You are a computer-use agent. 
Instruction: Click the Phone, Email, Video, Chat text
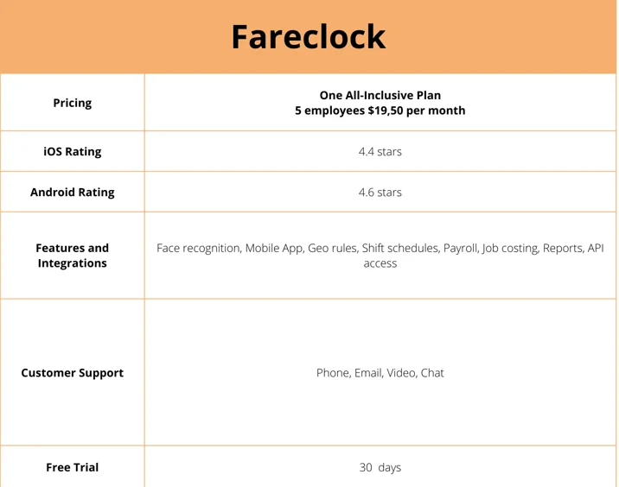pyautogui.click(x=380, y=373)
